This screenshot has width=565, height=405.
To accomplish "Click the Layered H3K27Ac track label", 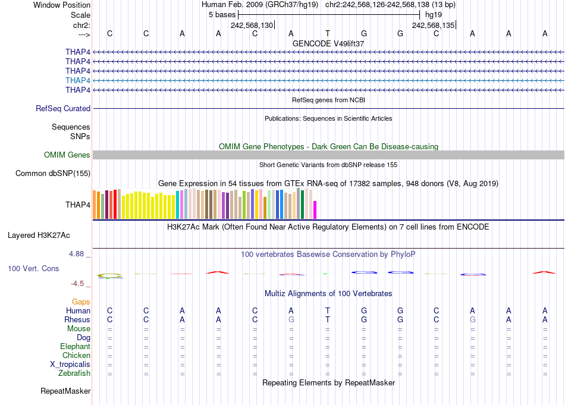I will (x=39, y=236).
